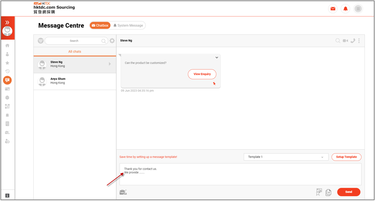Open the hamburger menu in header
This screenshot has height=201, width=375.
pyautogui.click(x=358, y=9)
